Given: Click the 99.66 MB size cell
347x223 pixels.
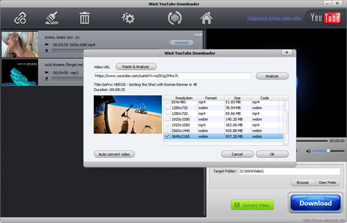Looking at the screenshot, I should point(233,114).
